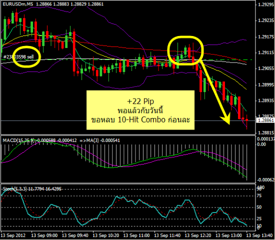Click the 1.29235 price axis label
The height and width of the screenshot is (240, 275).
(266, 20)
